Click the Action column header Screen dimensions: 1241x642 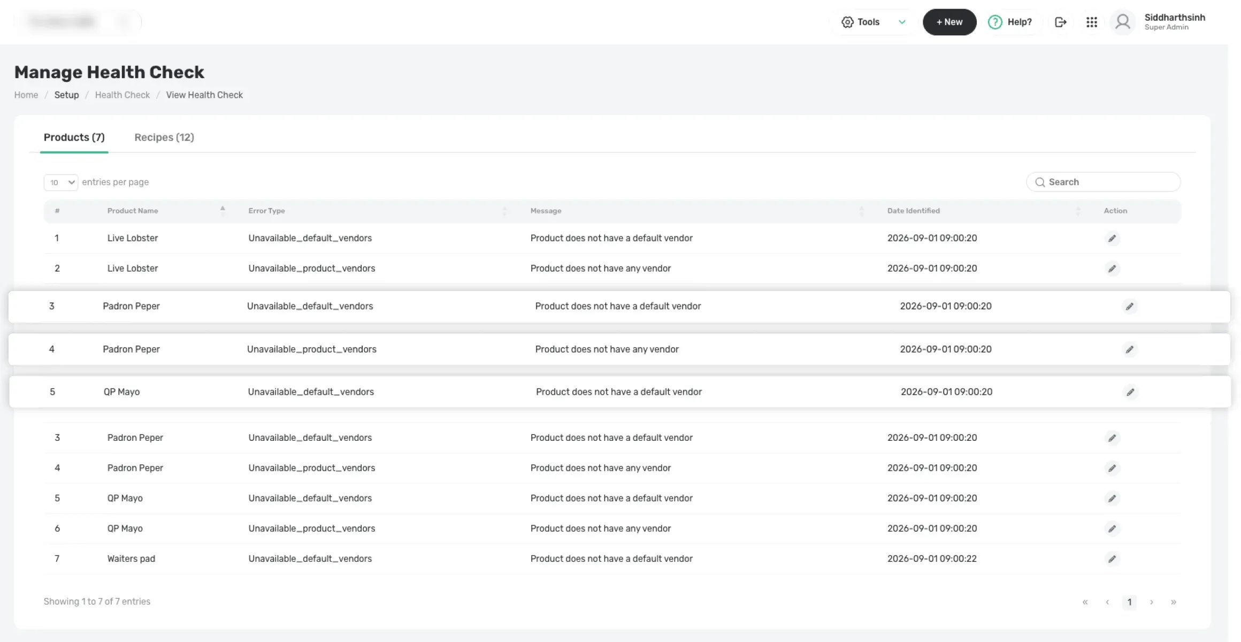[x=1115, y=211]
